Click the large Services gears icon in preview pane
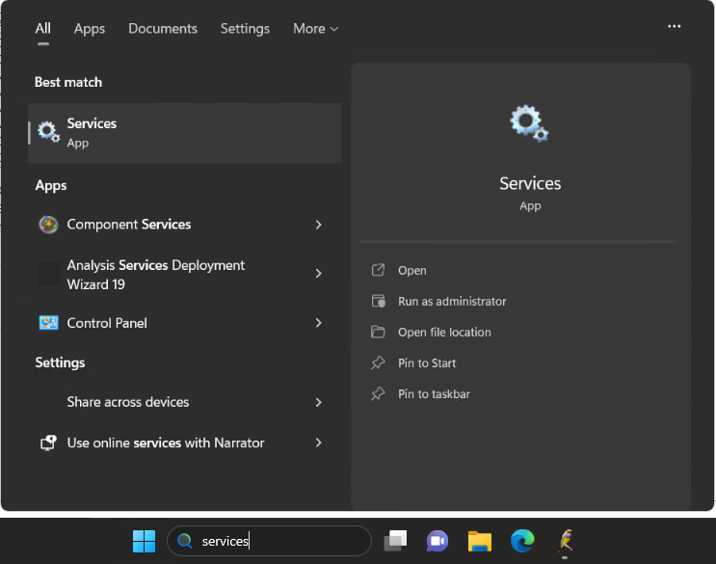716x564 pixels. tap(529, 123)
